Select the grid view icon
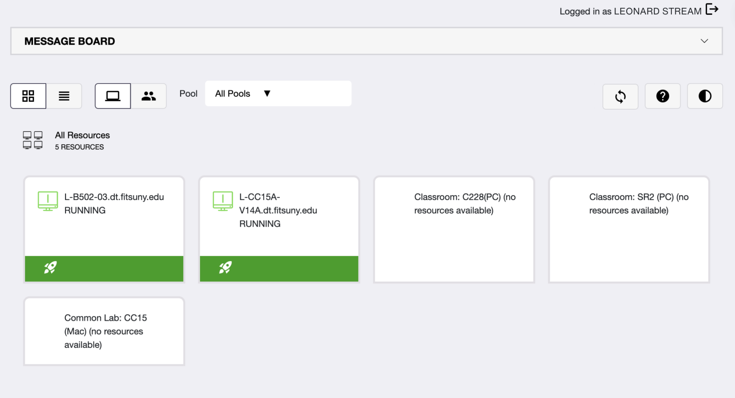This screenshot has height=398, width=735. [28, 96]
